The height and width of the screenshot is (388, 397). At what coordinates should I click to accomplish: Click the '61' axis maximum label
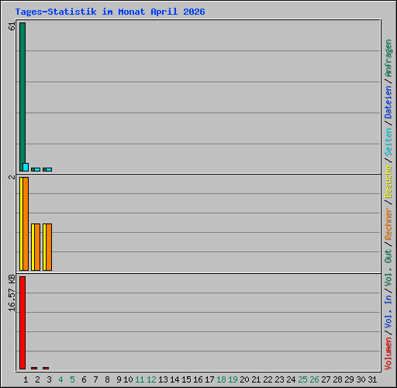pos(12,26)
